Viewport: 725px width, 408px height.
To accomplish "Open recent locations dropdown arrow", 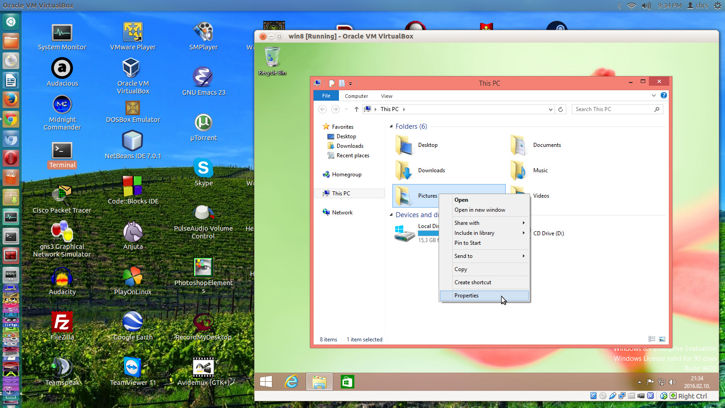I will pyautogui.click(x=346, y=109).
